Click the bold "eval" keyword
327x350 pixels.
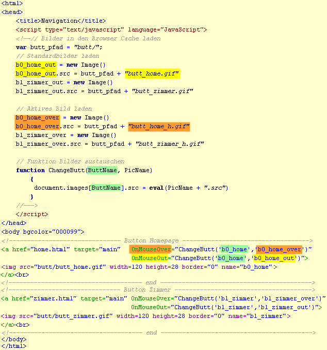point(156,188)
